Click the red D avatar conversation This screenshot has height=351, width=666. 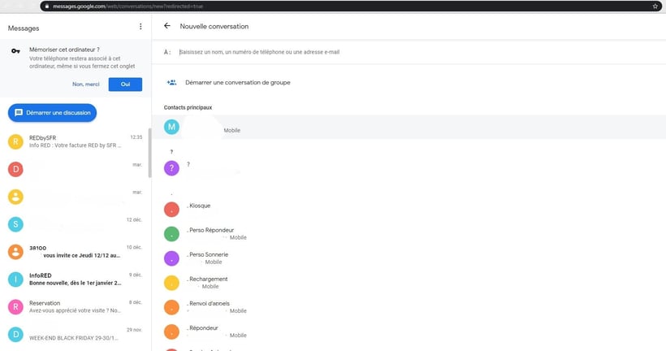tap(15, 169)
